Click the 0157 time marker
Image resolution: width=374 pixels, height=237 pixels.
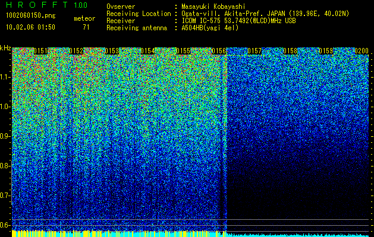coord(254,51)
